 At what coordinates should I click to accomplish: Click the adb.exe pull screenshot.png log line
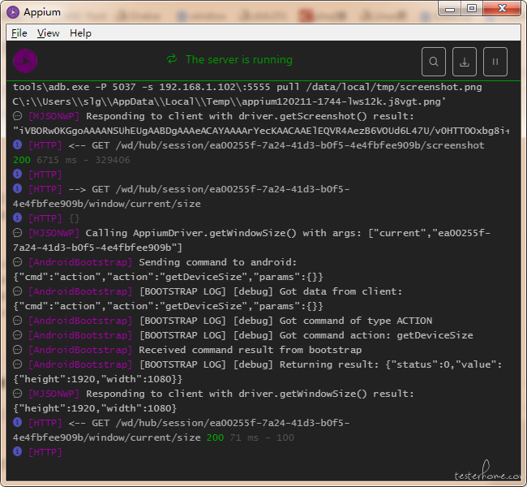point(247,87)
